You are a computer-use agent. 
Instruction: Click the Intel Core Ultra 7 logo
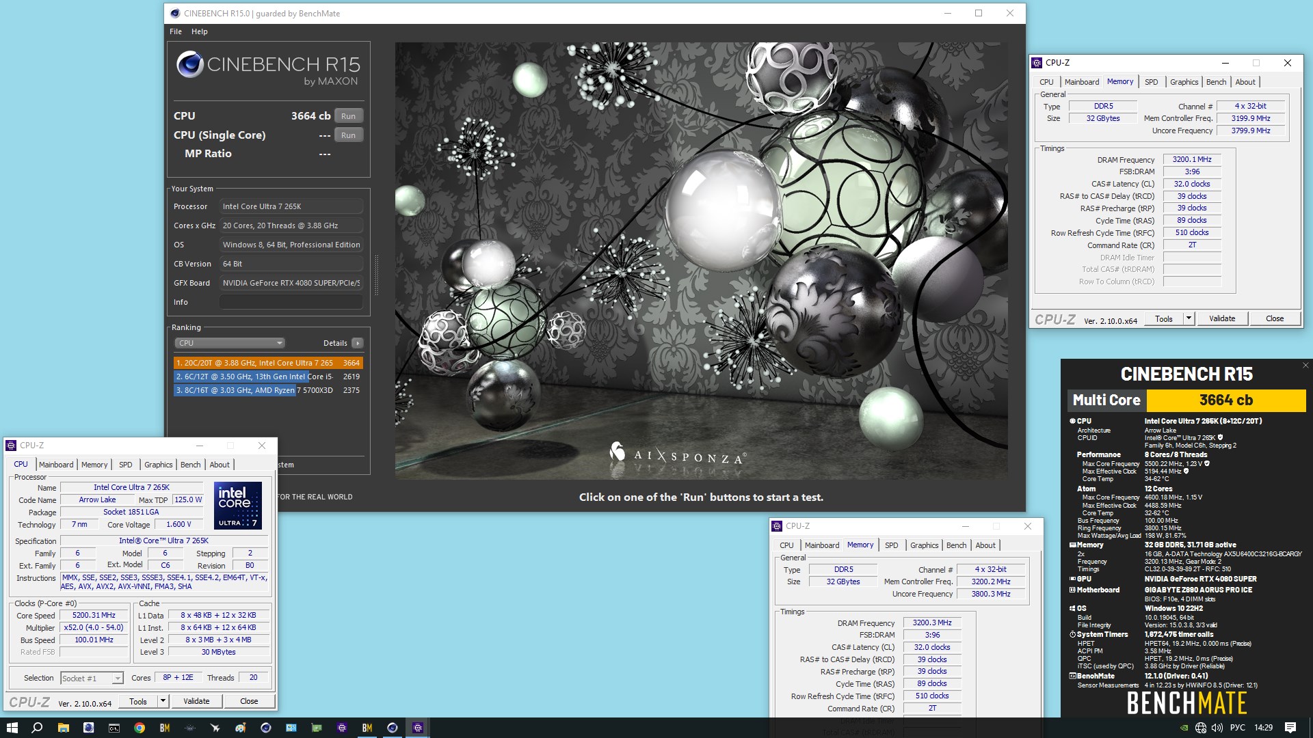coord(238,506)
